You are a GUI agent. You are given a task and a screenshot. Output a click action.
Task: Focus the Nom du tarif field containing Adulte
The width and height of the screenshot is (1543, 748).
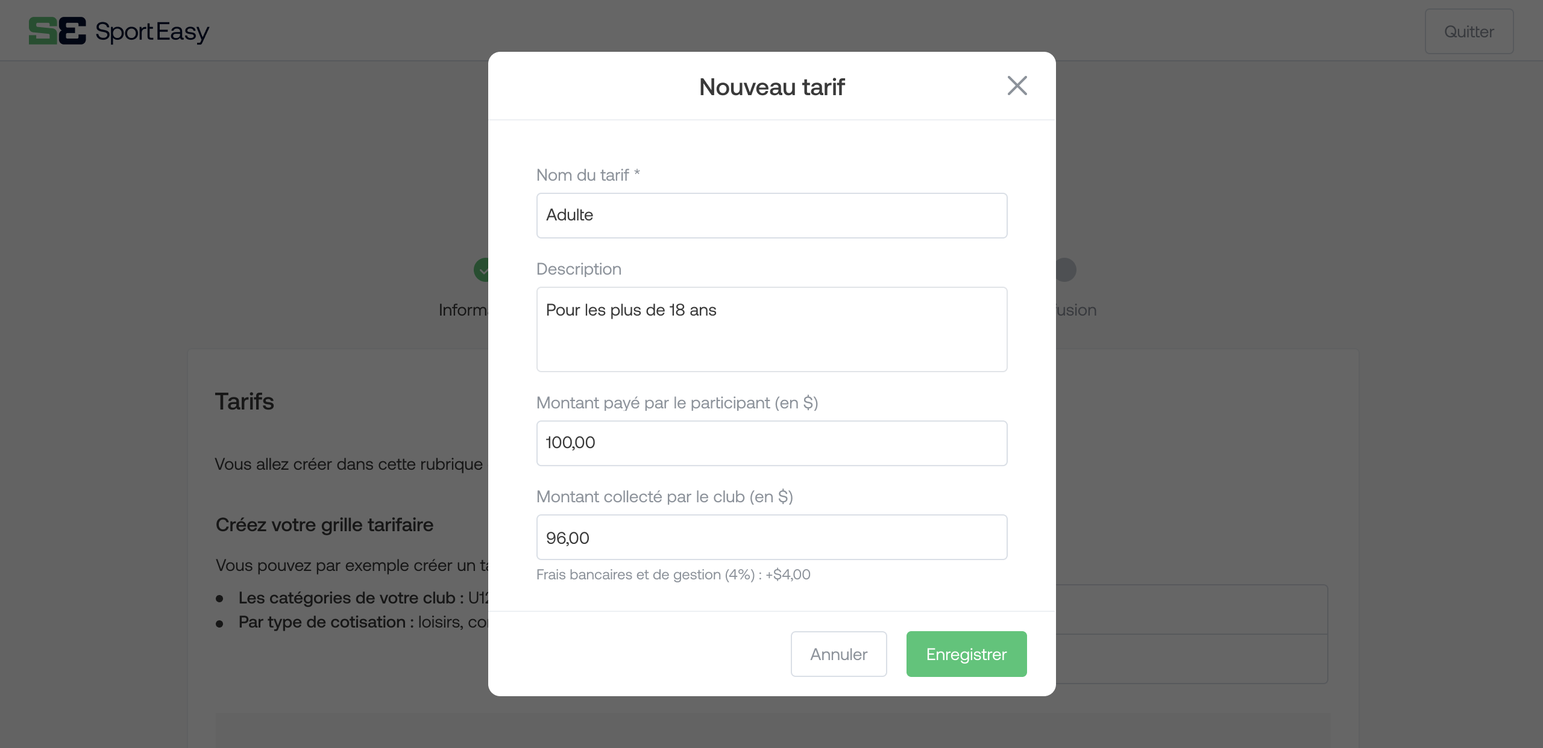(771, 216)
